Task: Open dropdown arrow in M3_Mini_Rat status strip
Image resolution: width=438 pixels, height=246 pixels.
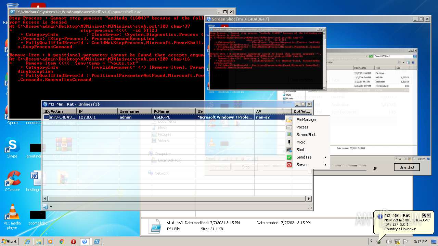Action: [x=51, y=207]
